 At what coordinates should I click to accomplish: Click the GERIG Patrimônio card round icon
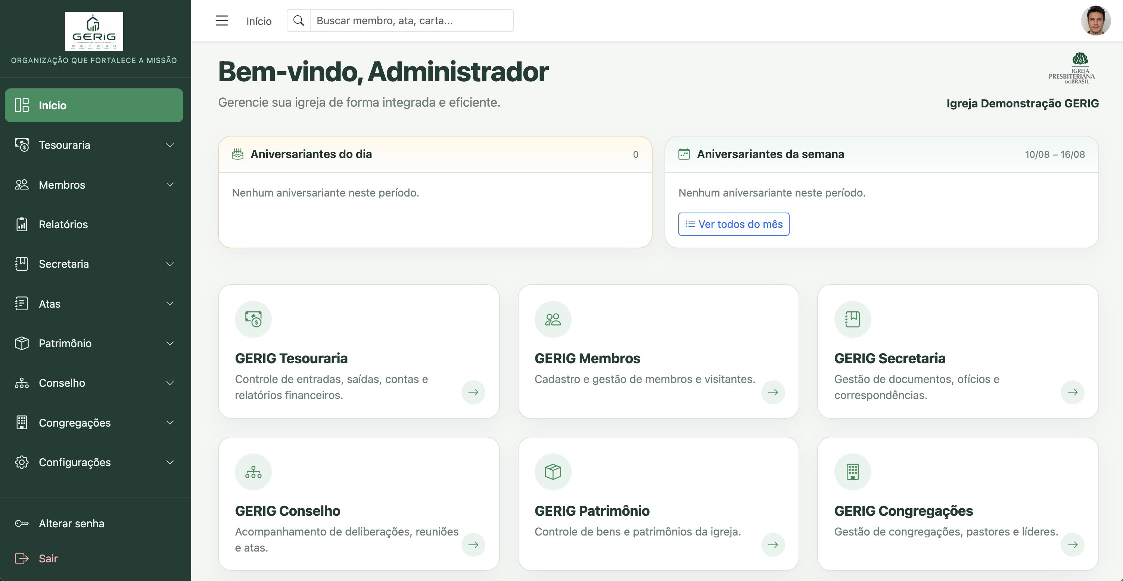tap(553, 472)
